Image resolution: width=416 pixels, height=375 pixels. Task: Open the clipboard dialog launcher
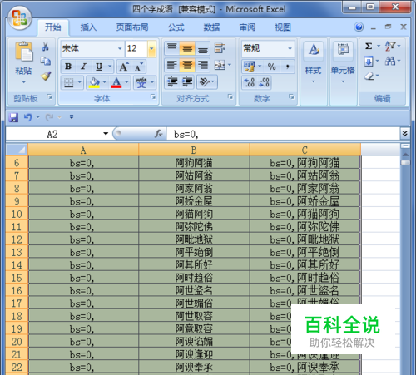(49, 96)
